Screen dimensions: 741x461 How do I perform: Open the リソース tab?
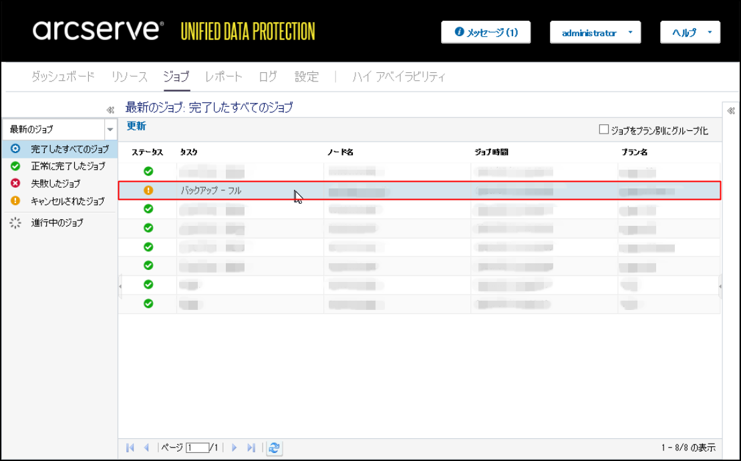pyautogui.click(x=129, y=77)
